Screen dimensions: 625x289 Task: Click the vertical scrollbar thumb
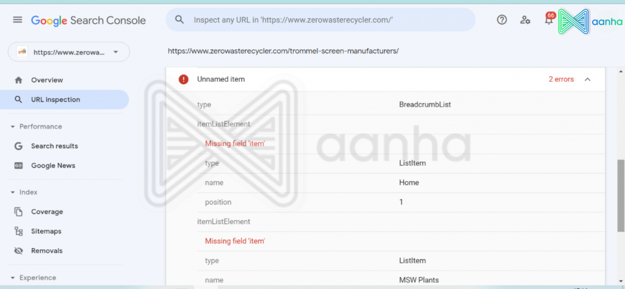pyautogui.click(x=621, y=196)
